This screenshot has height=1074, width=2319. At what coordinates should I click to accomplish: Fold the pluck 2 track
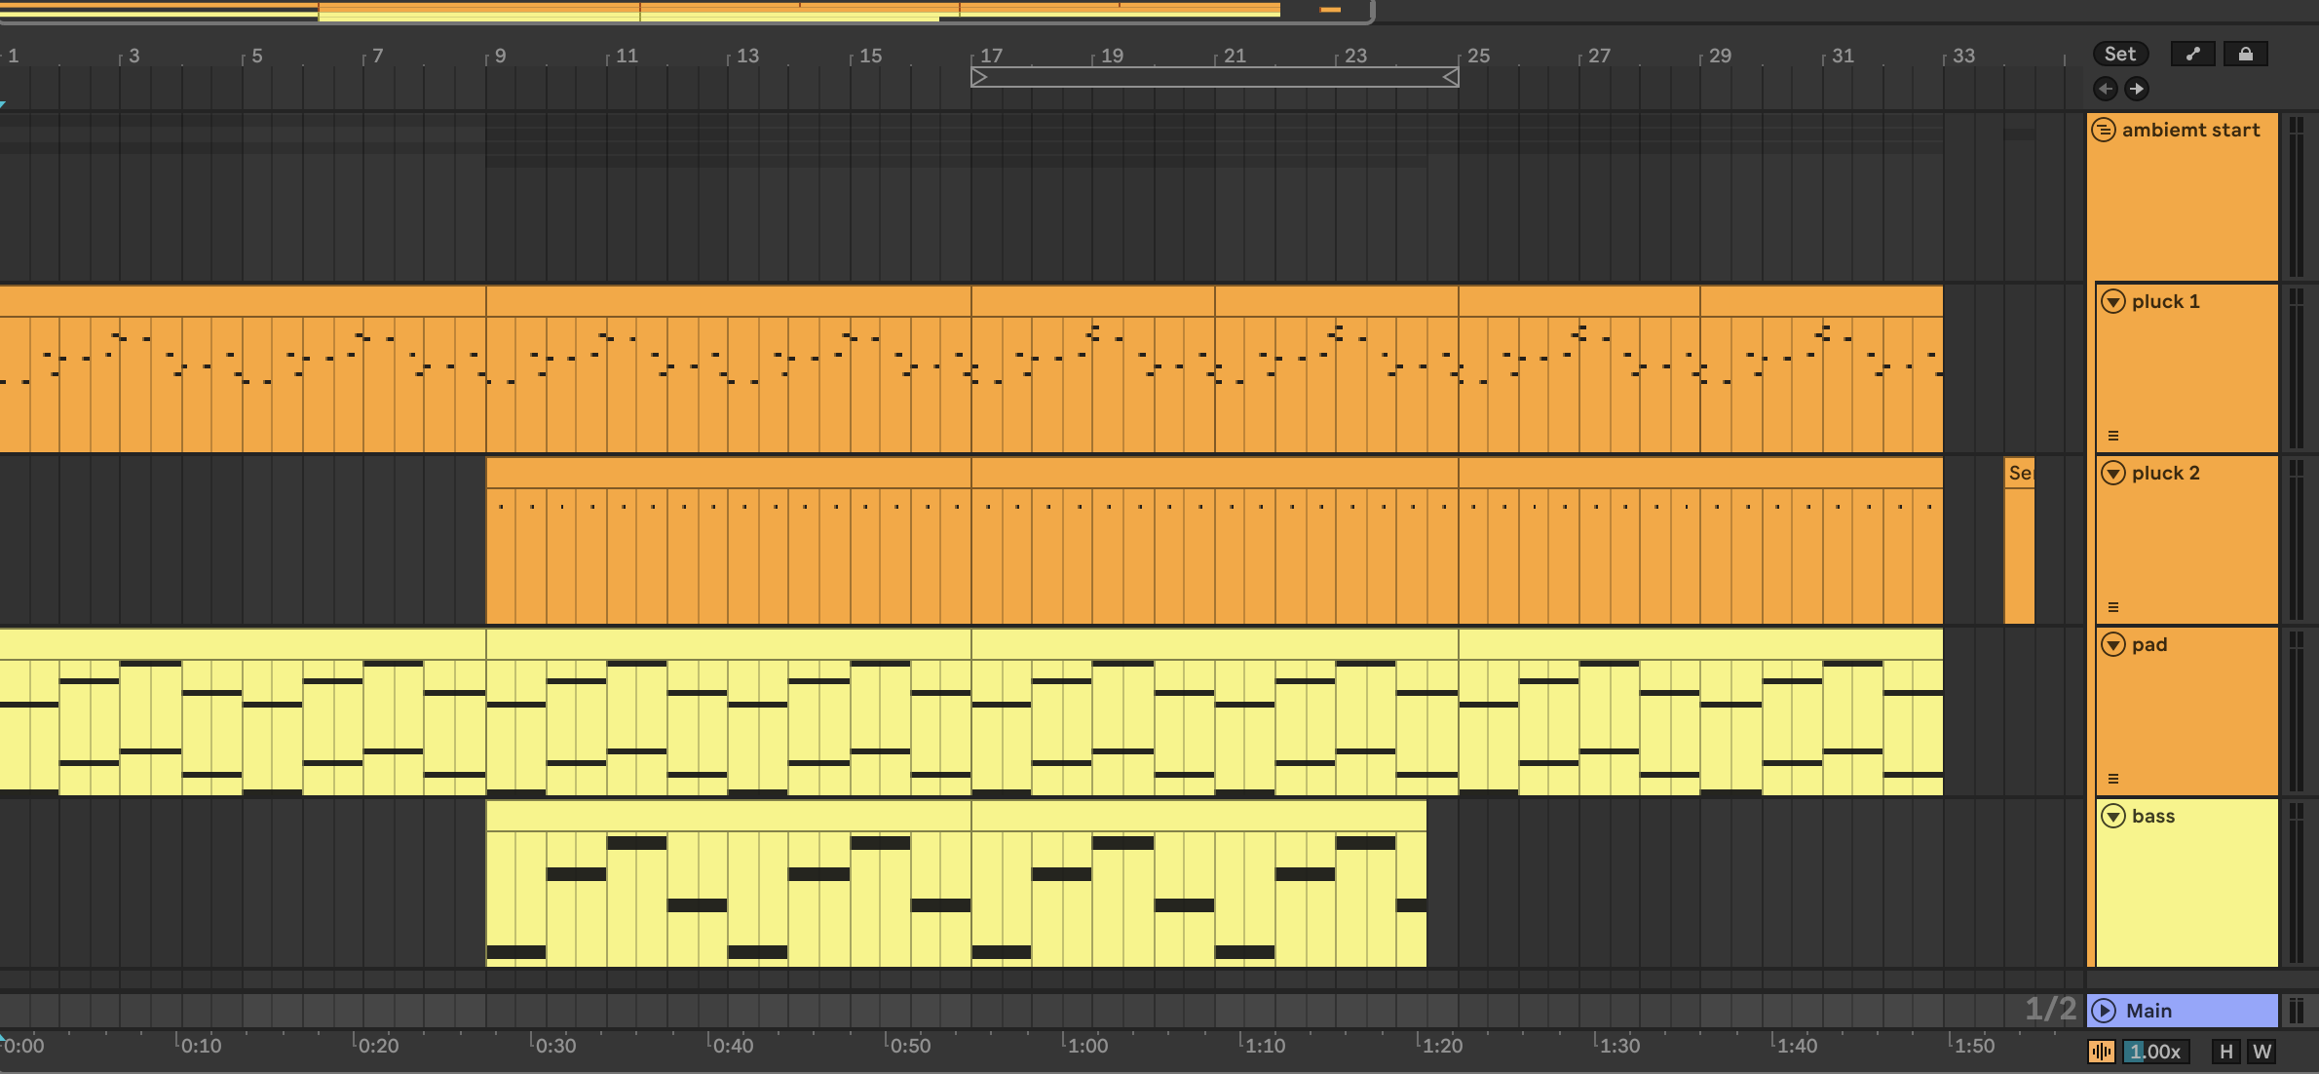pos(2112,473)
